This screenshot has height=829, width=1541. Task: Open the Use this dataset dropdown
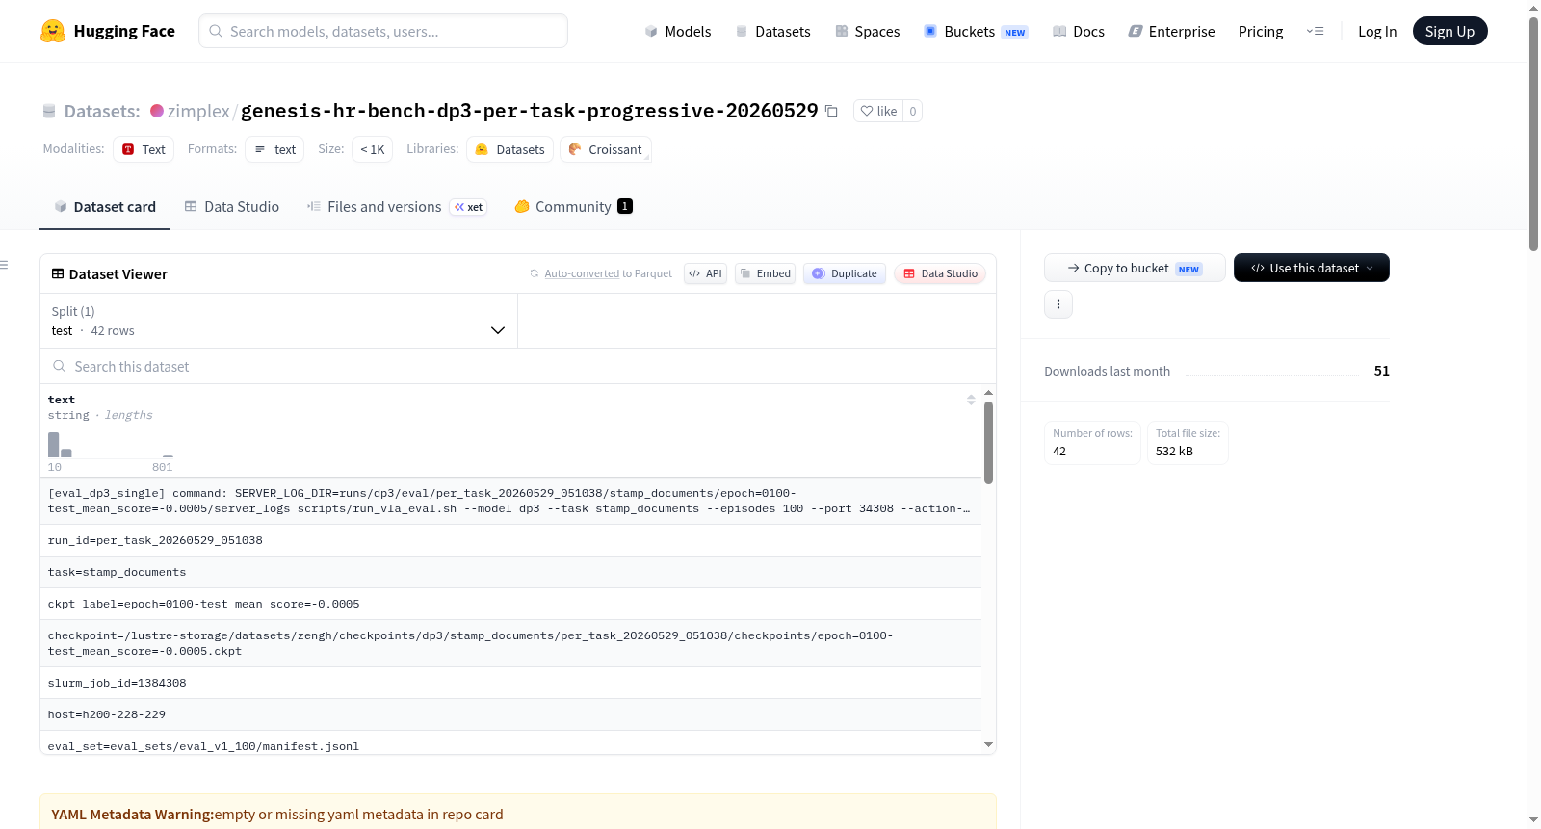click(x=1312, y=268)
